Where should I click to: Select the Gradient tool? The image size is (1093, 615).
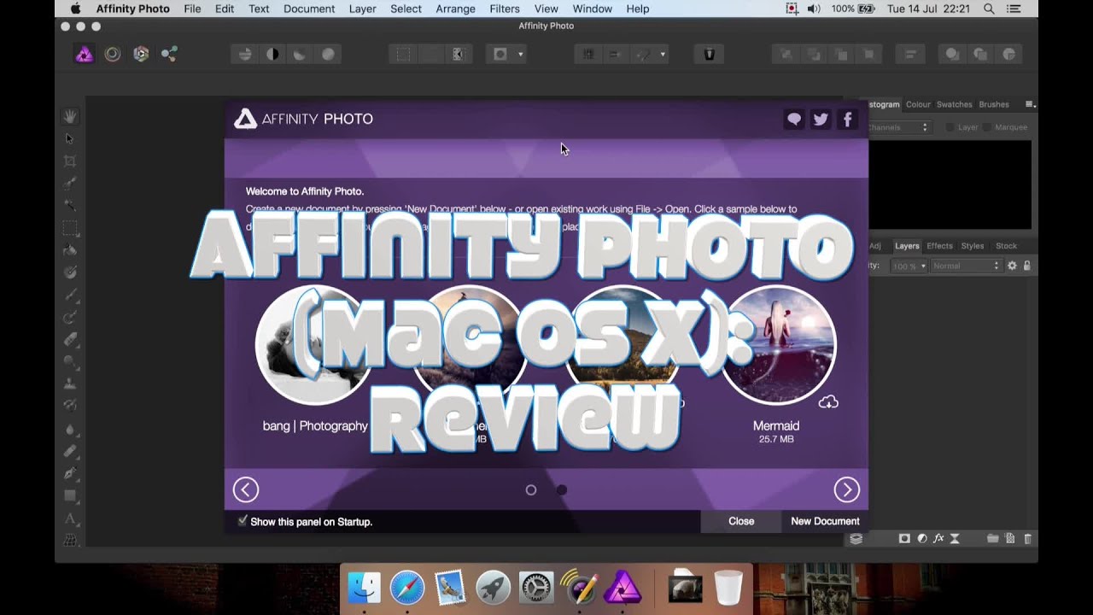coord(70,272)
